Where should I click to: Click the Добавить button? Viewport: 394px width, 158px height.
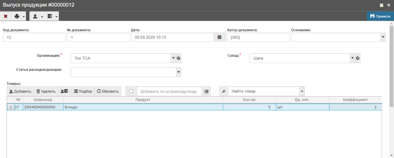click(20, 91)
